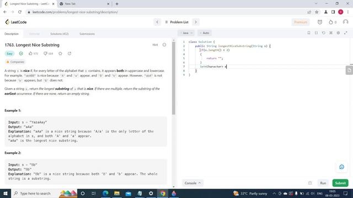
Task: Share the problem icon
Action: 69,53
